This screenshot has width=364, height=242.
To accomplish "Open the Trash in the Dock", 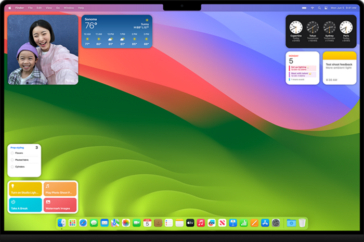I will [302, 223].
